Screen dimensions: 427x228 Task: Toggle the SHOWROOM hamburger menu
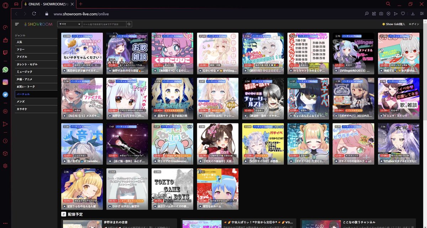point(17,24)
